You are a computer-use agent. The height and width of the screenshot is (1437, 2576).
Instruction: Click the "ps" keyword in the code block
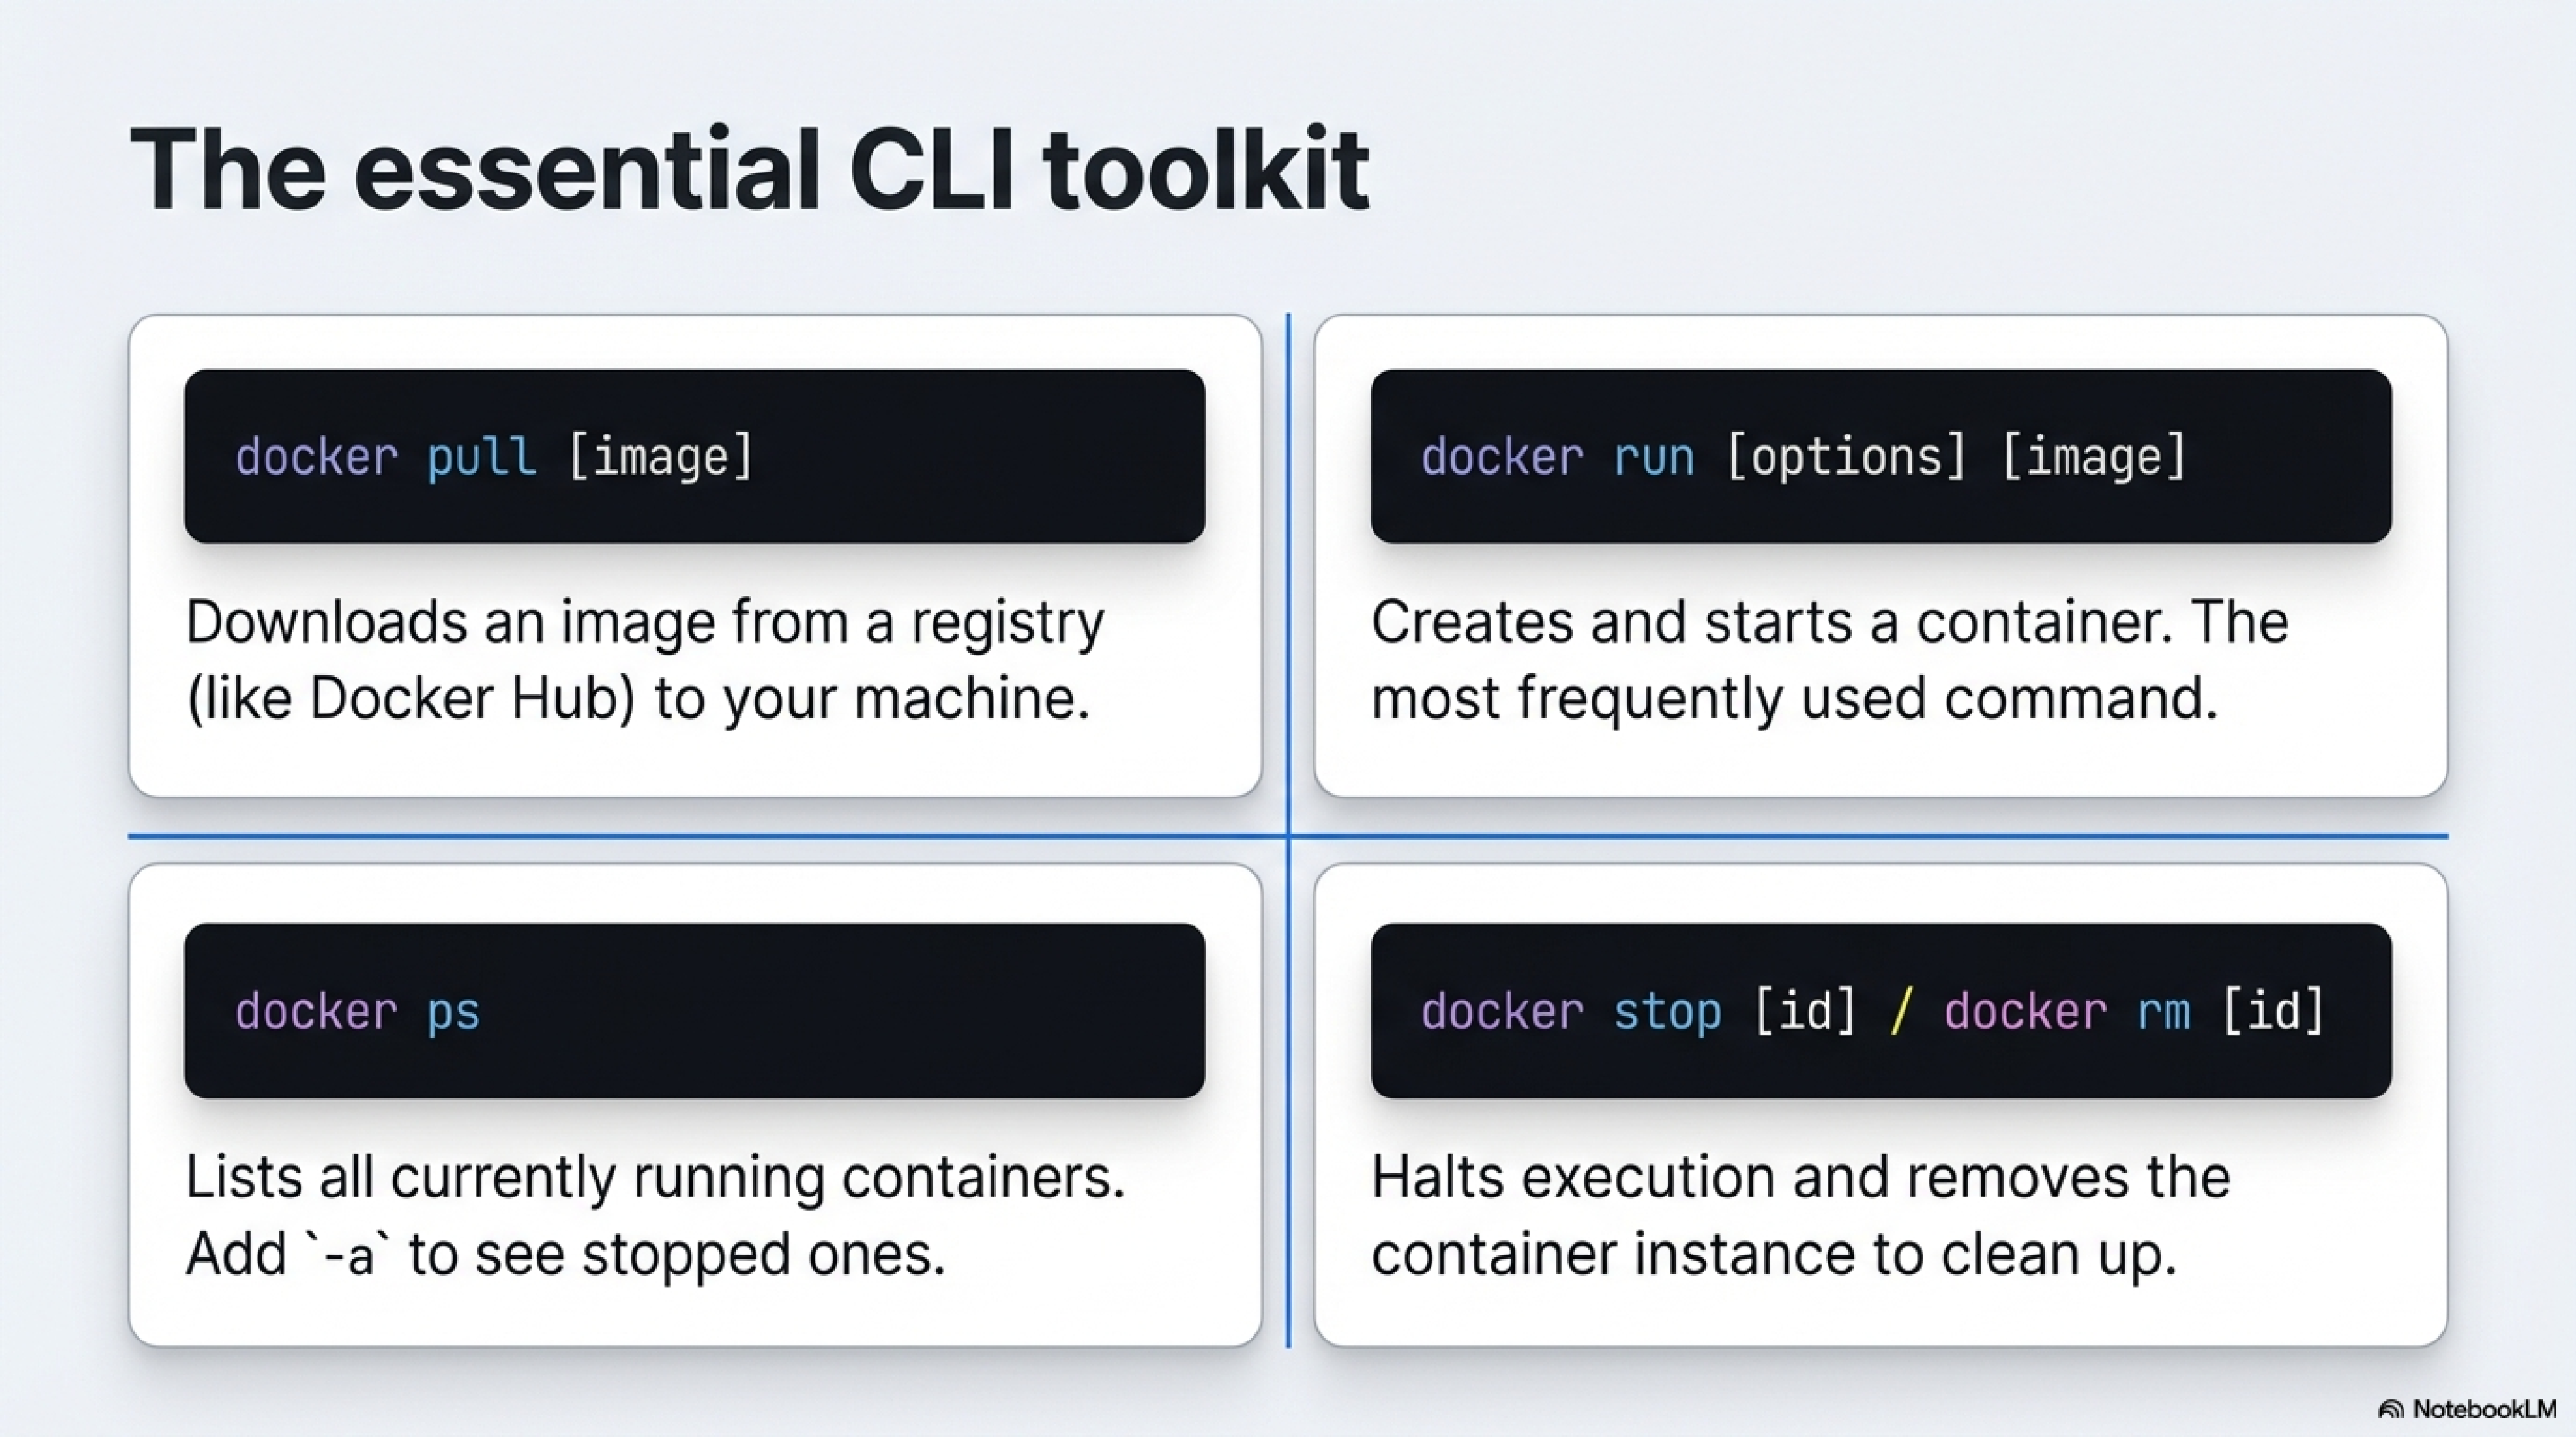pos(454,1013)
